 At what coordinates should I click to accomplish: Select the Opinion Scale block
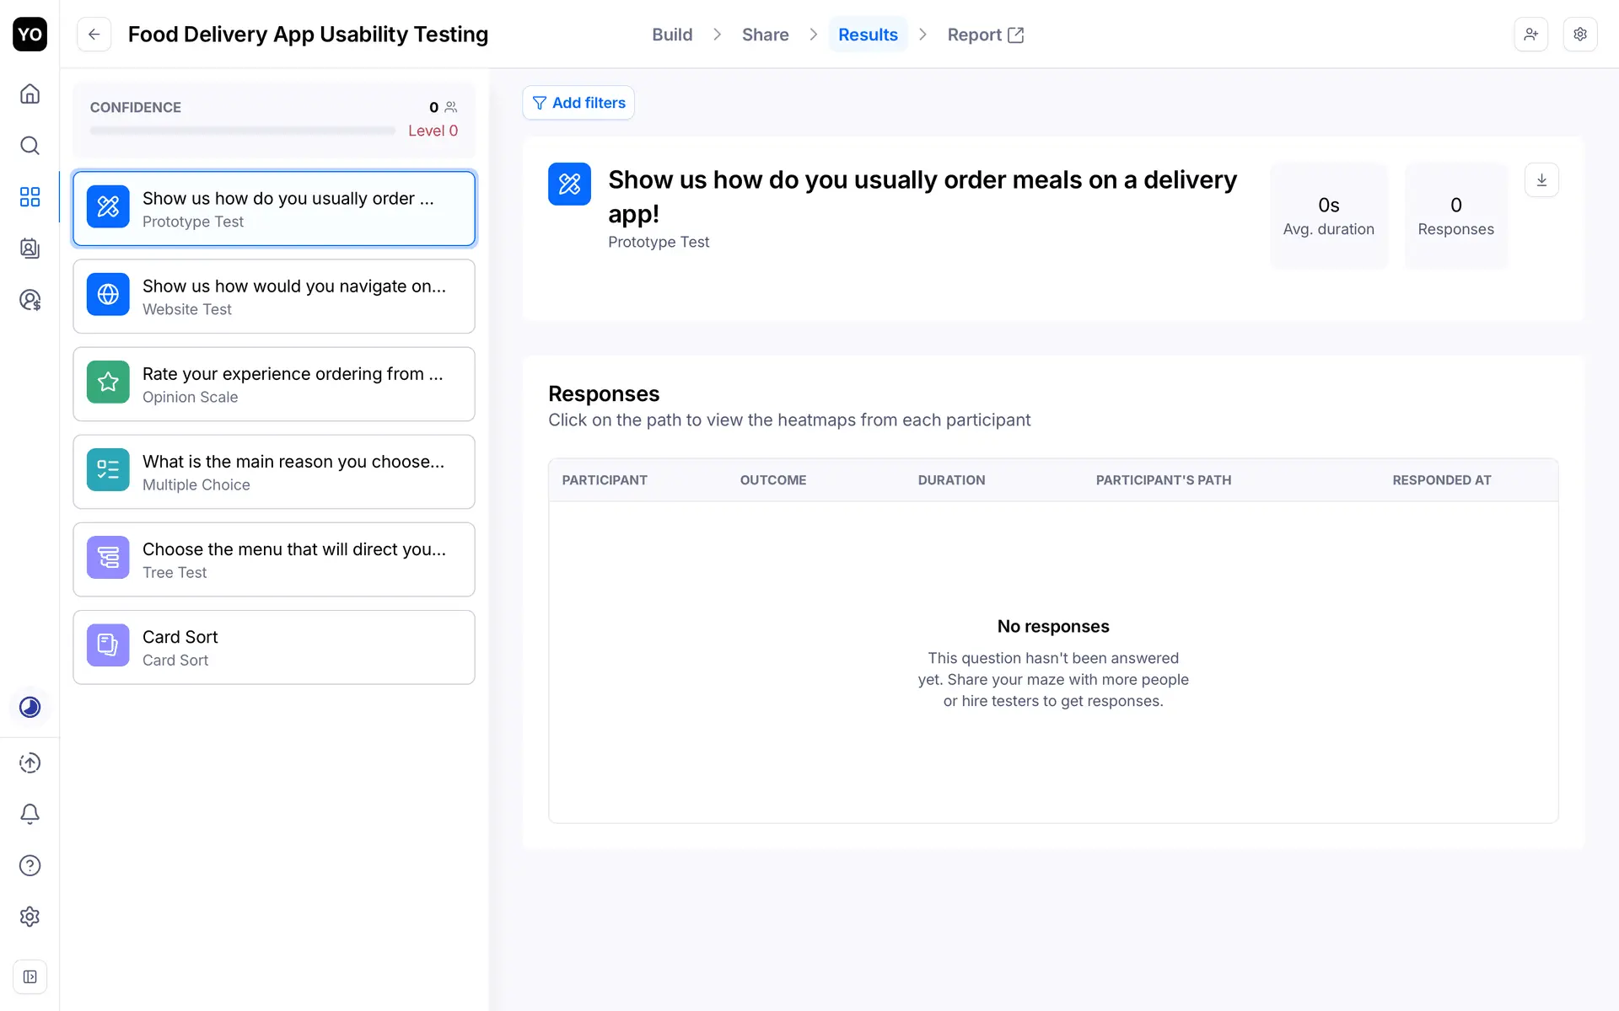tap(274, 384)
